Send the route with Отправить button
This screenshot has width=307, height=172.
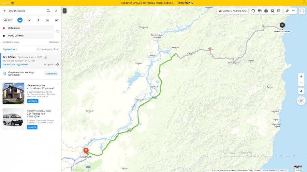51,73
